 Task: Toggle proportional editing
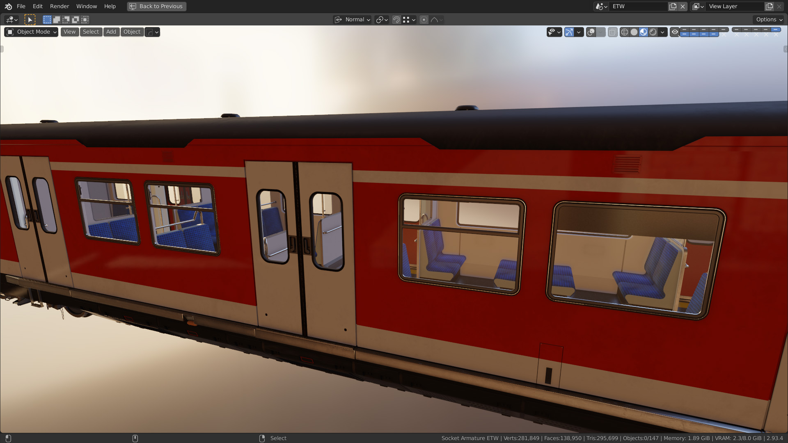(424, 19)
